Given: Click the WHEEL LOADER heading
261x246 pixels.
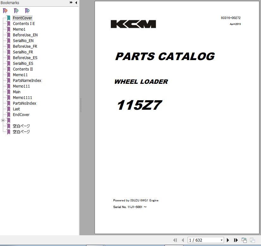Looking at the screenshot, I should tap(141, 82).
